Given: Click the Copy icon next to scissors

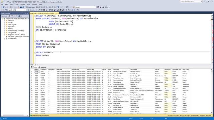Looking at the screenshot, I should [52, 7].
